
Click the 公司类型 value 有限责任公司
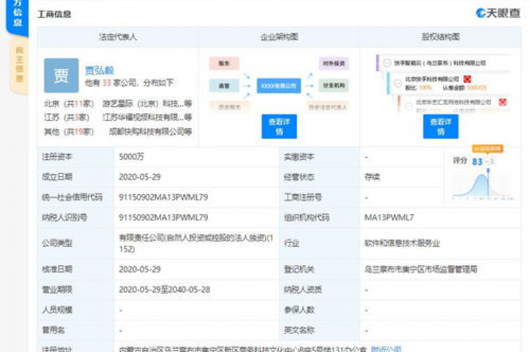pos(196,244)
